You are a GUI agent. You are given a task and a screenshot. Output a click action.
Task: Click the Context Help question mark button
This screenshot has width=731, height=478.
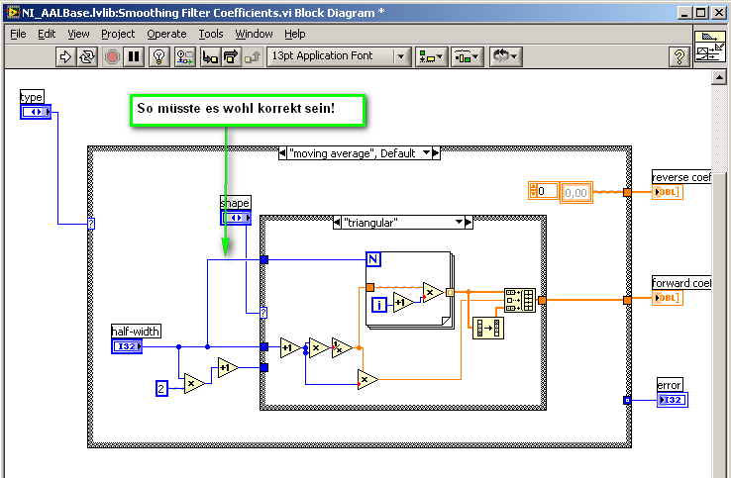(679, 56)
